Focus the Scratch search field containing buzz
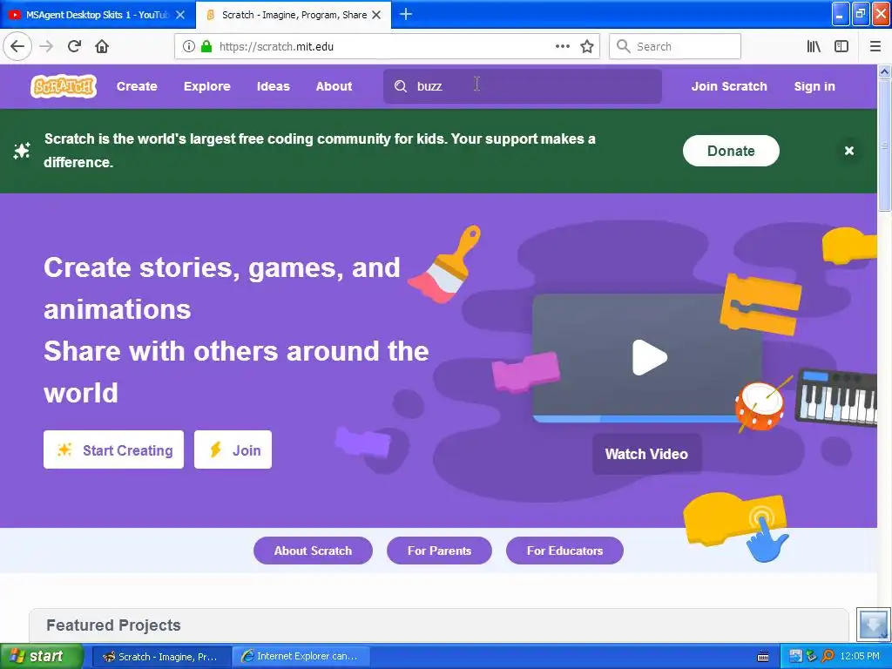This screenshot has height=669, width=892. click(523, 86)
